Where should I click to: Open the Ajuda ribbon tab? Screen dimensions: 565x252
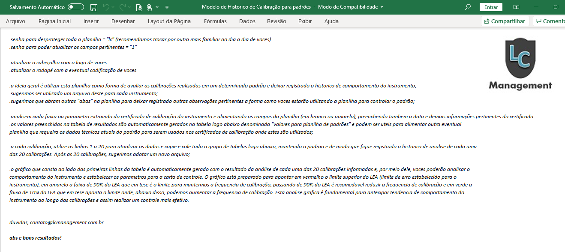[x=331, y=21]
